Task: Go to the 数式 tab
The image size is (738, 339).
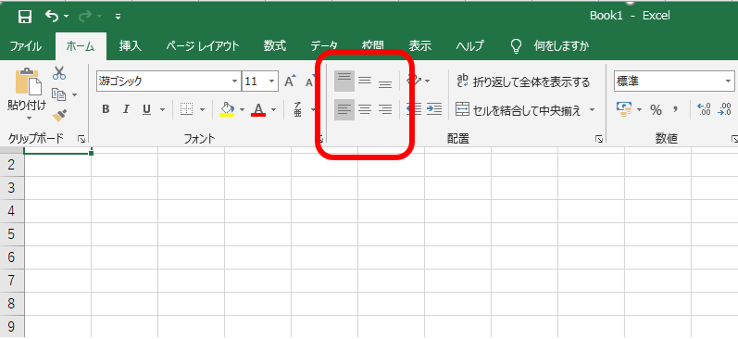Action: [274, 46]
